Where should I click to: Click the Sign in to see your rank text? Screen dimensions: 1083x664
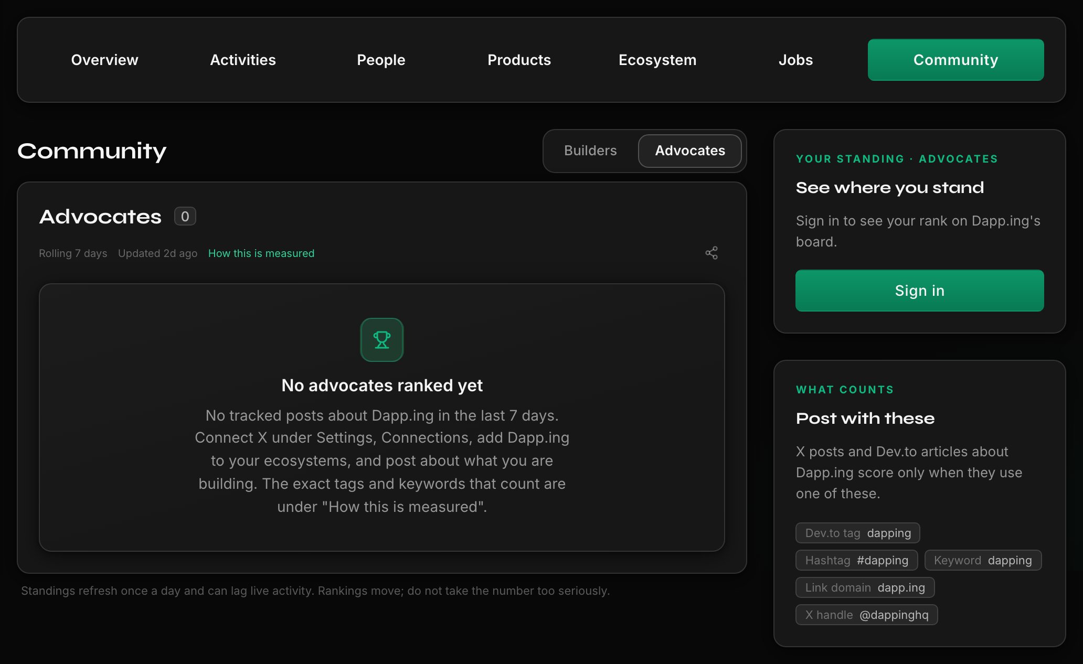[x=918, y=231]
